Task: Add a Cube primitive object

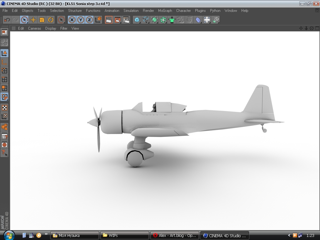Action: (137, 20)
